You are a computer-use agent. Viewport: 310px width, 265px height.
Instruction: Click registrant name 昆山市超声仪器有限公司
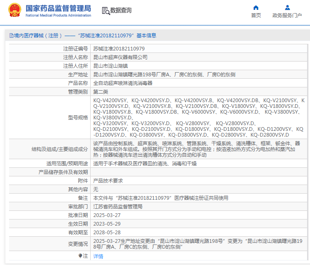tap(120, 57)
